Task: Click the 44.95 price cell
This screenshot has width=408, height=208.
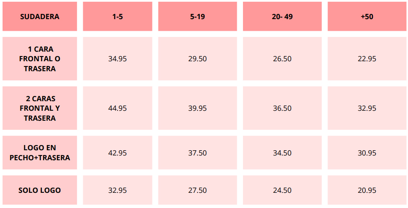Action: pyautogui.click(x=118, y=108)
